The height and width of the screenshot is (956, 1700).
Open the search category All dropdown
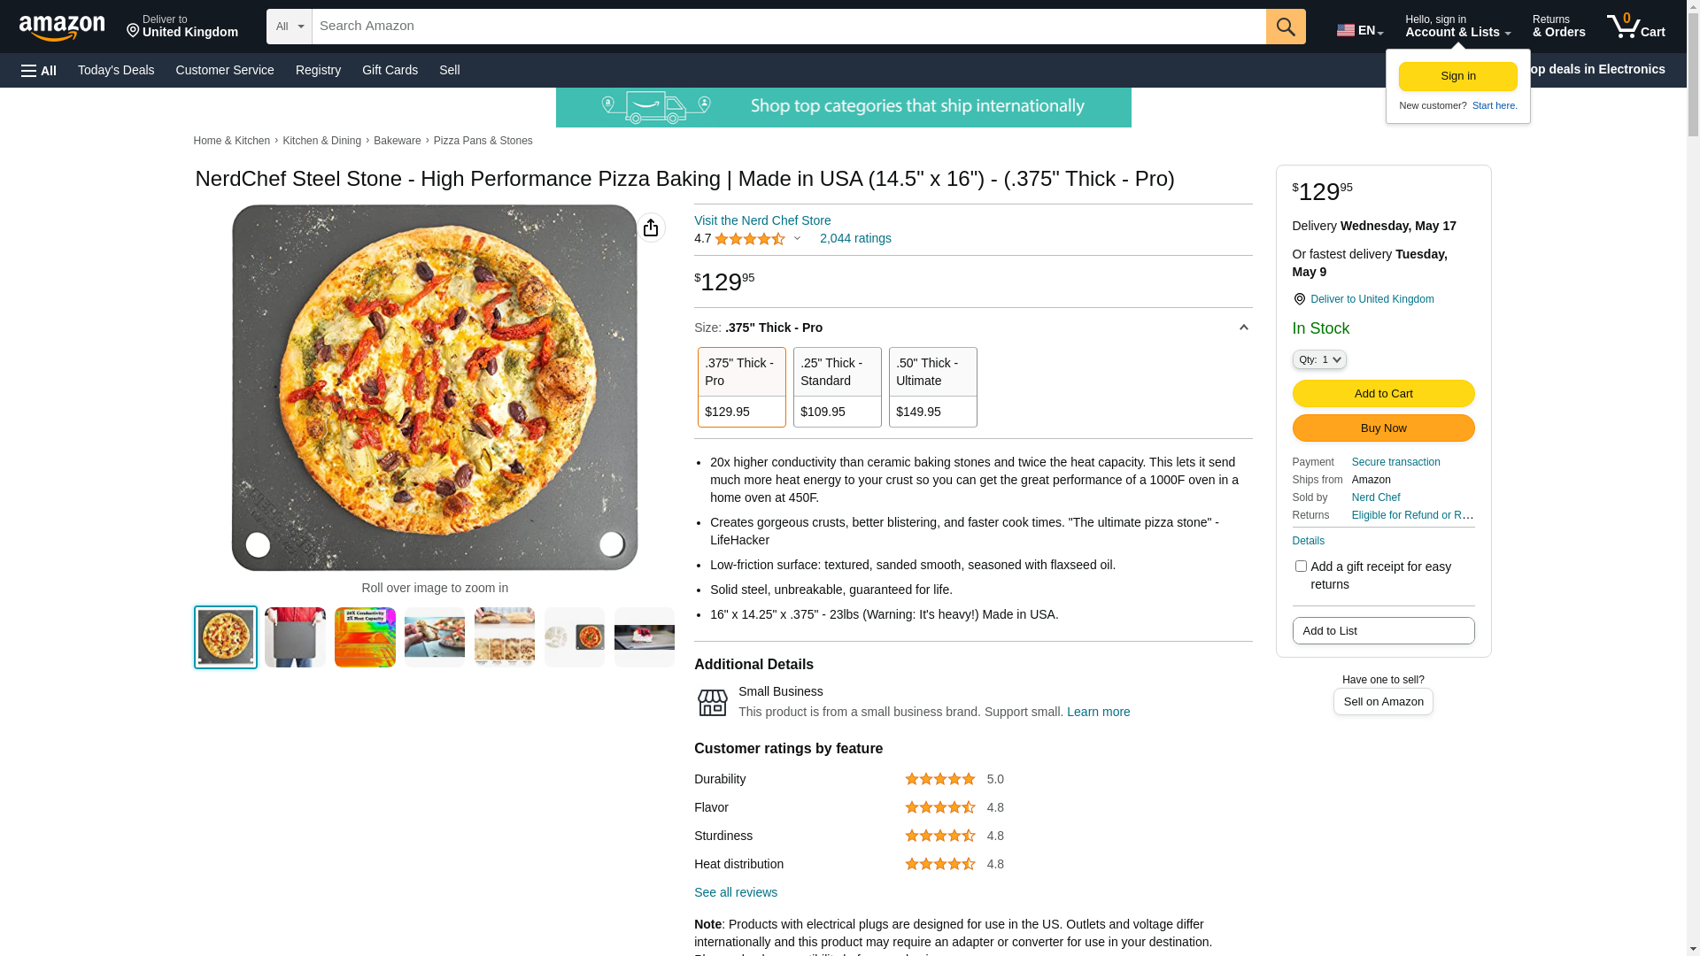[x=290, y=27]
